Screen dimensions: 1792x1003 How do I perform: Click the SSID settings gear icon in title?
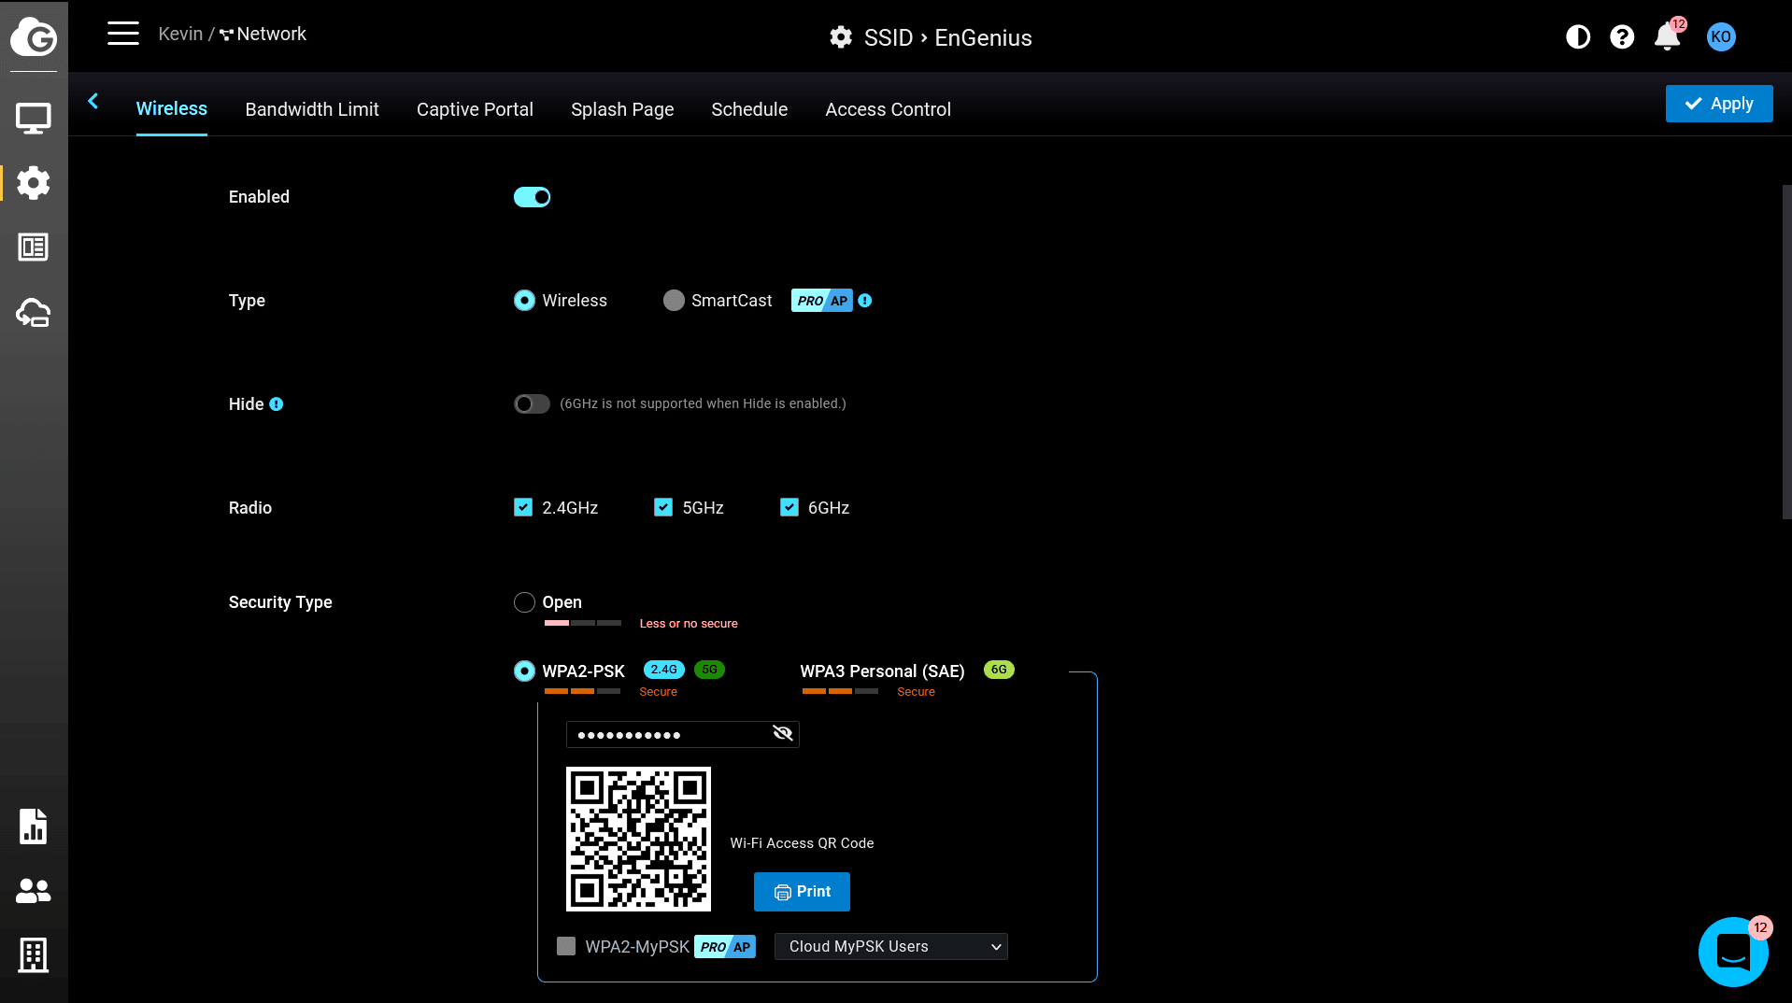point(841,37)
